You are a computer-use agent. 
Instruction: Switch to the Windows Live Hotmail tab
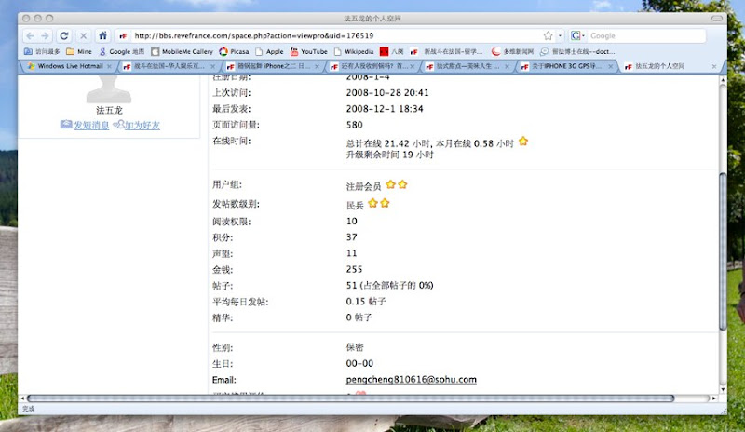coord(70,66)
